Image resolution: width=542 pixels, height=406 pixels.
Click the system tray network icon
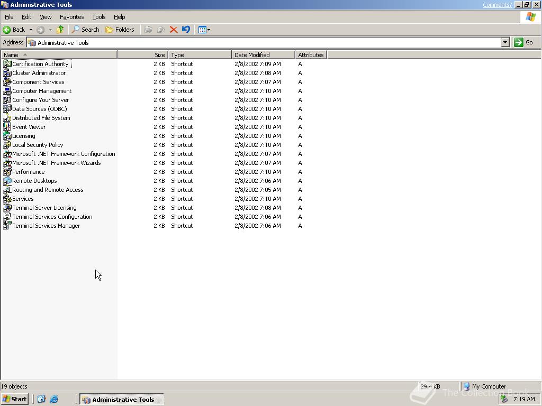pyautogui.click(x=504, y=399)
